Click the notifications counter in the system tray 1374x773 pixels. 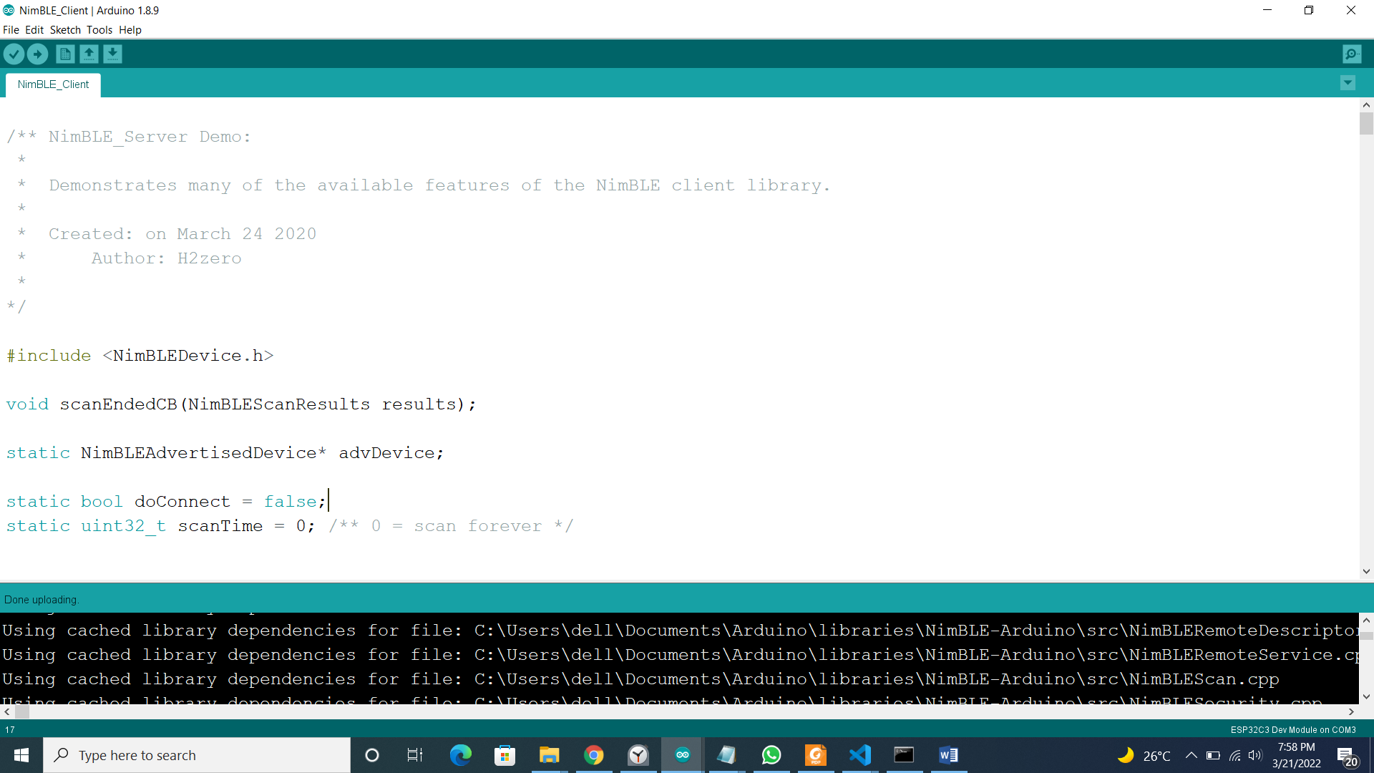[1347, 755]
